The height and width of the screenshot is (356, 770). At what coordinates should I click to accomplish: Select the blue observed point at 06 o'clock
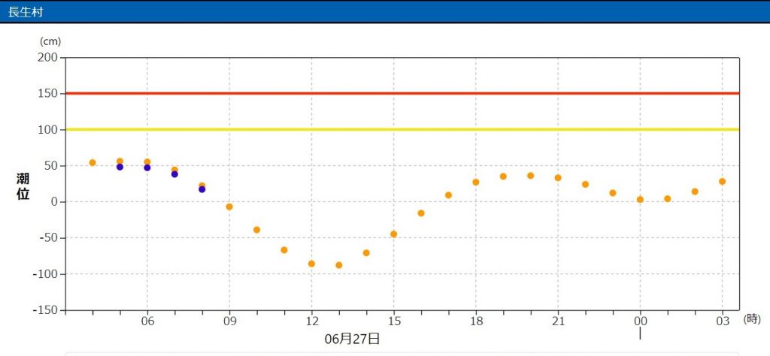[x=147, y=167]
